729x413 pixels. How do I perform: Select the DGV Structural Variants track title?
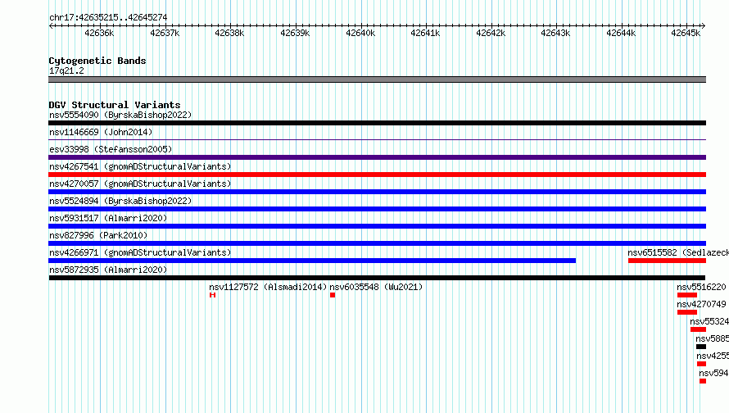(x=115, y=105)
